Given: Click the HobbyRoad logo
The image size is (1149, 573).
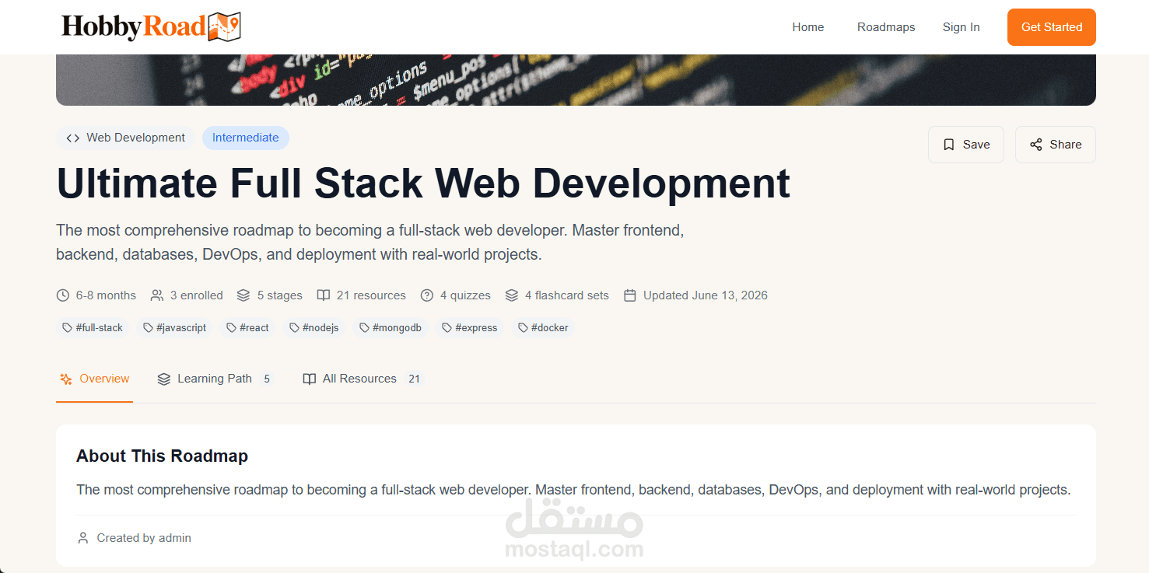Looking at the screenshot, I should point(152,26).
